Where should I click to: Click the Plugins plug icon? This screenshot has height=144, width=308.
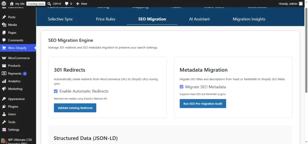pyautogui.click(x=4, y=107)
